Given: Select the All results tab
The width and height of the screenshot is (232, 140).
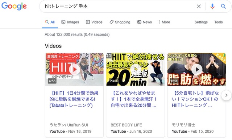Looking at the screenshot, I should pos(50,22).
